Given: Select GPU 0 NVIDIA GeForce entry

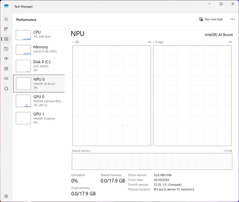Looking at the screenshot, I should 39,100.
